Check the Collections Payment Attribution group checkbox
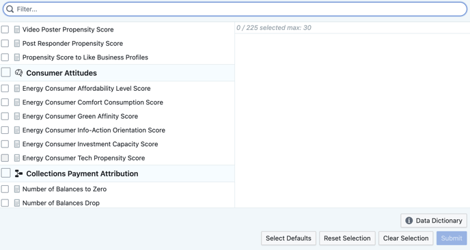 (x=5, y=173)
